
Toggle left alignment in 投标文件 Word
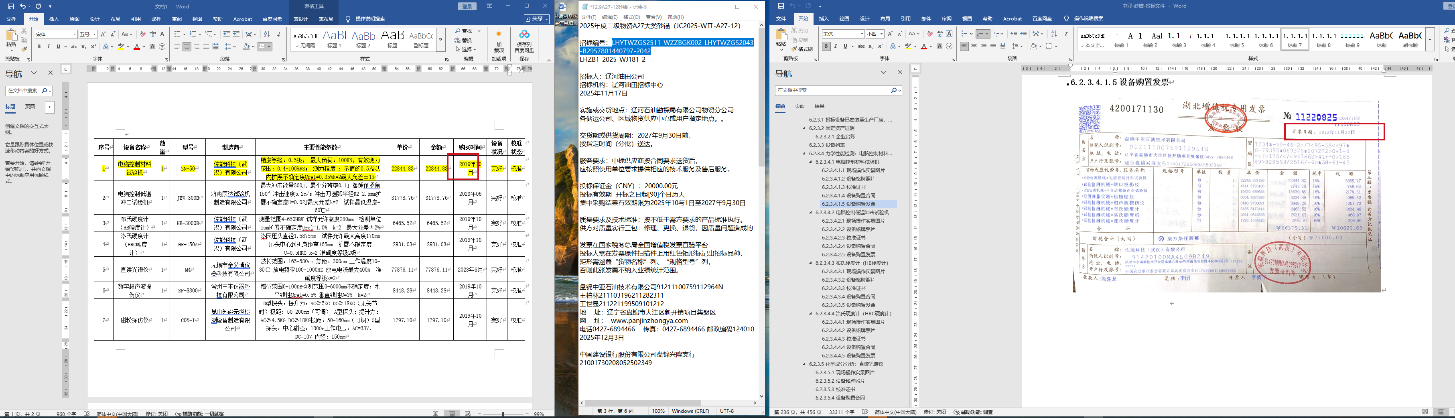click(964, 46)
